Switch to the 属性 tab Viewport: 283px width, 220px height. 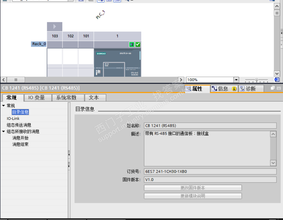click(198, 89)
